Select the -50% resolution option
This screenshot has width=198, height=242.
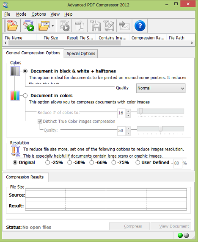[x=70, y=162]
